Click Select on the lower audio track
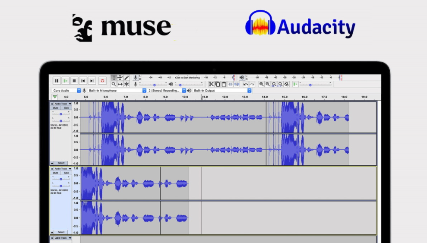 click(x=61, y=232)
